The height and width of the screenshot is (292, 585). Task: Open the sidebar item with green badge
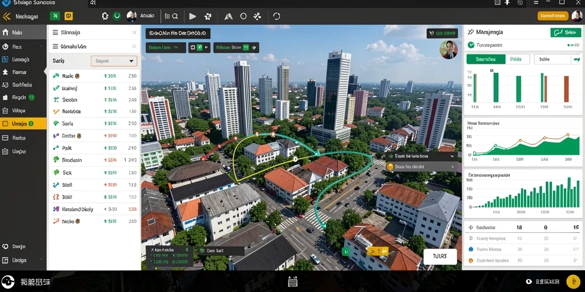(x=23, y=97)
